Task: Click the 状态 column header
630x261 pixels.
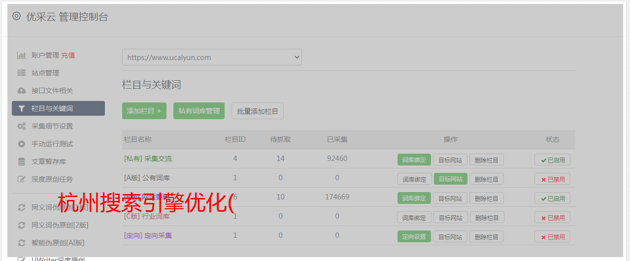Action: pyautogui.click(x=553, y=139)
